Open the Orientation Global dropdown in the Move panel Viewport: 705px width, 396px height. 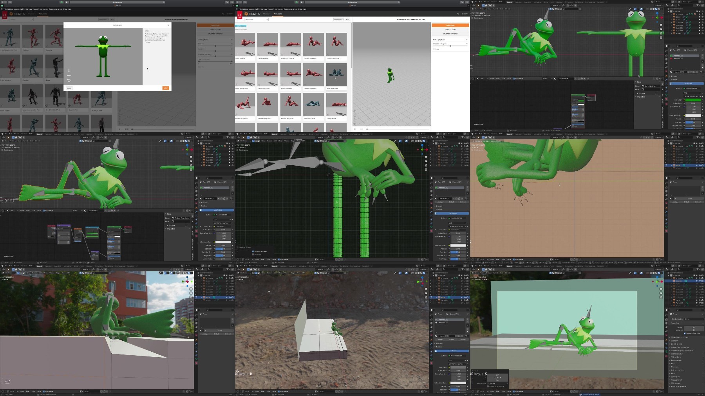[497, 383]
